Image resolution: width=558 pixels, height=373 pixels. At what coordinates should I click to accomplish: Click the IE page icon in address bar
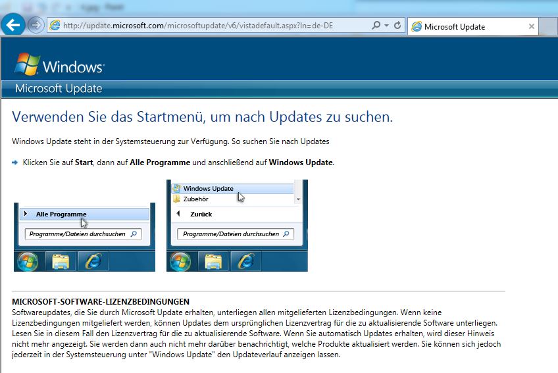(x=55, y=25)
